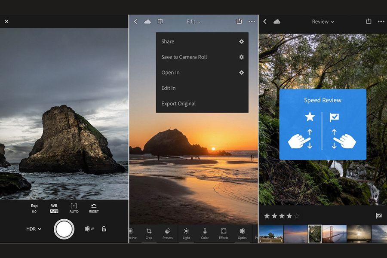This screenshot has height=258, width=387.
Task: Toggle the exposure lock icon
Action: (x=104, y=229)
